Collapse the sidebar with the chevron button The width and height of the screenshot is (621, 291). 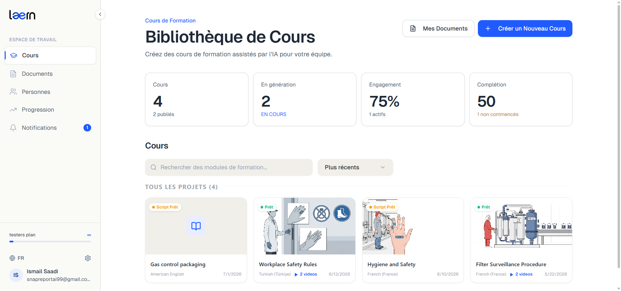[x=100, y=14]
